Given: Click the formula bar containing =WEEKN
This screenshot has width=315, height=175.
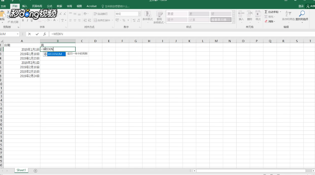Looking at the screenshot, I should tap(182, 34).
